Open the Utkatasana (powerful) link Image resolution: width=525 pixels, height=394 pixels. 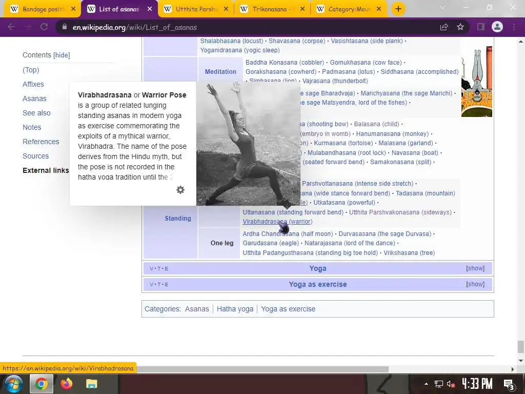click(344, 202)
